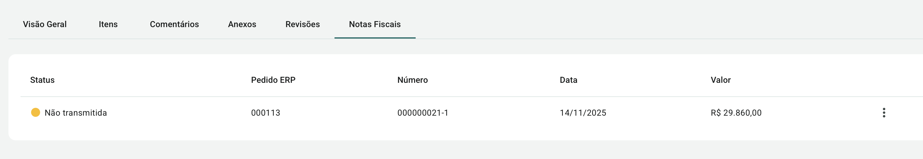The height and width of the screenshot is (159, 923).
Task: Show the Revisões tab
Action: click(303, 24)
